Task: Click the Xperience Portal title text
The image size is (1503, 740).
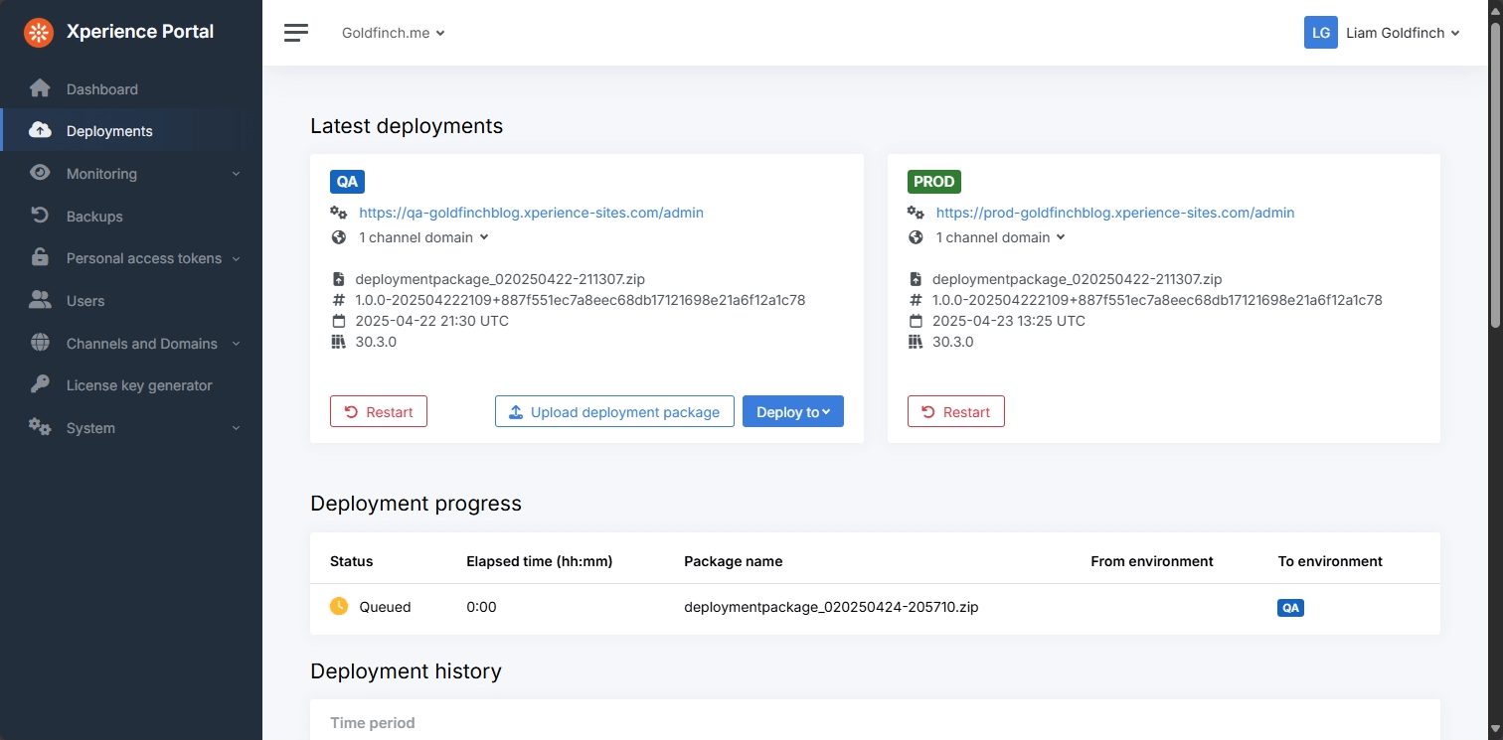Action: [140, 32]
